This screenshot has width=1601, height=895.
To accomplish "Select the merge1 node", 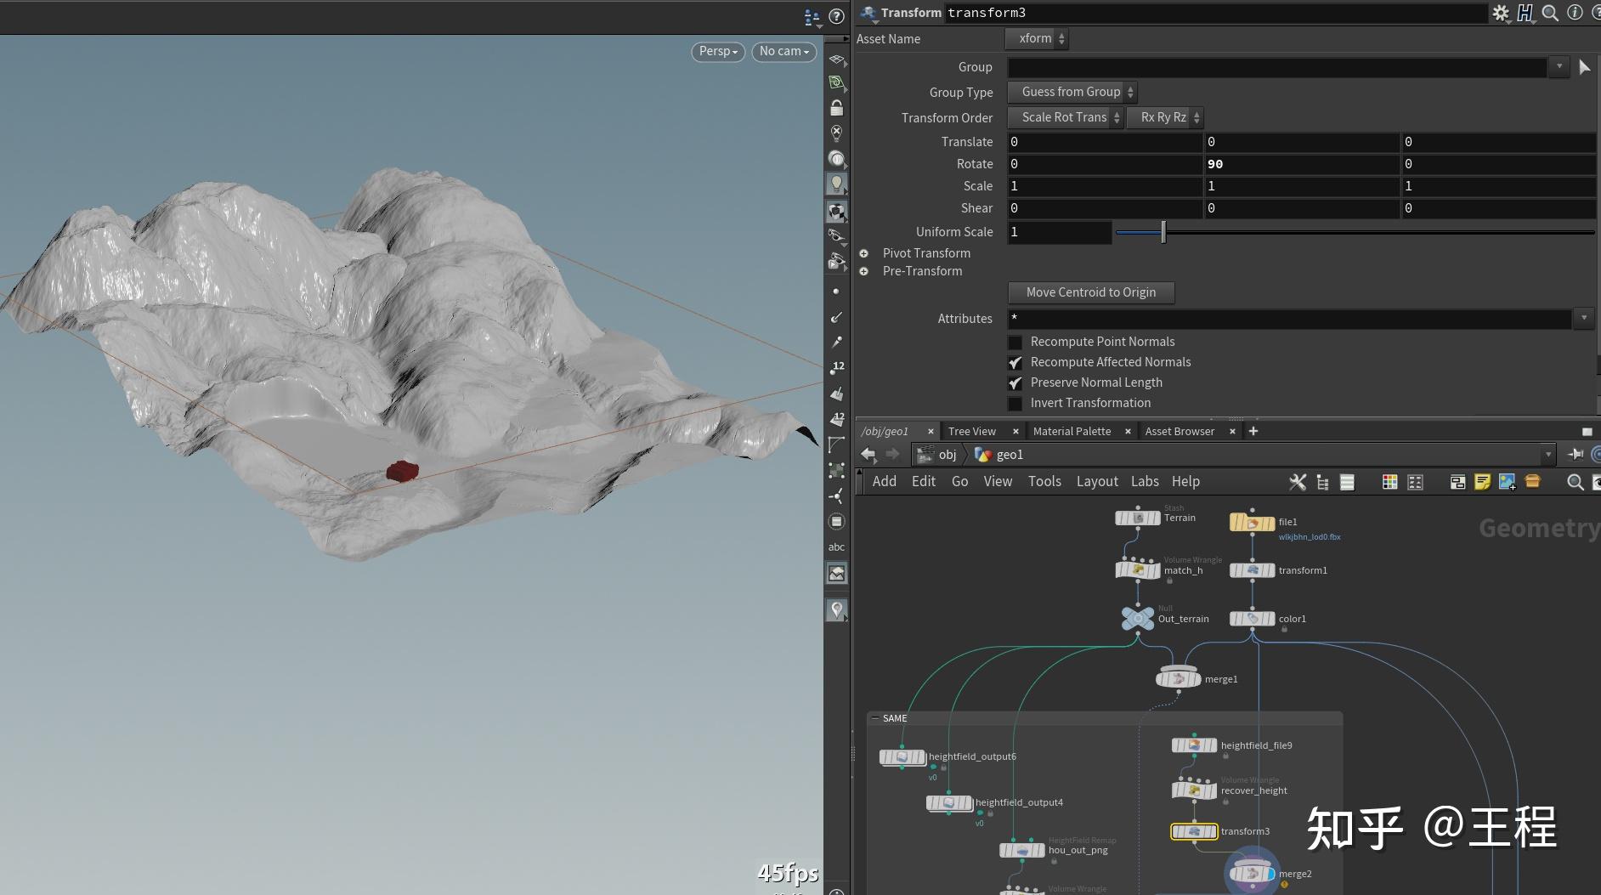I will pyautogui.click(x=1178, y=679).
